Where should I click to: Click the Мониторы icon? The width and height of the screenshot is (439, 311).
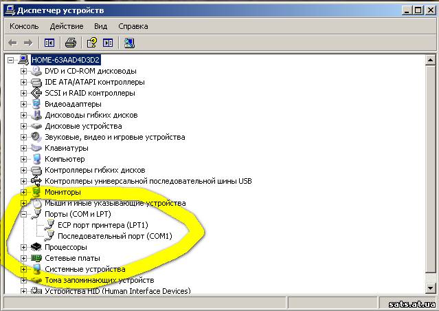[x=36, y=192]
